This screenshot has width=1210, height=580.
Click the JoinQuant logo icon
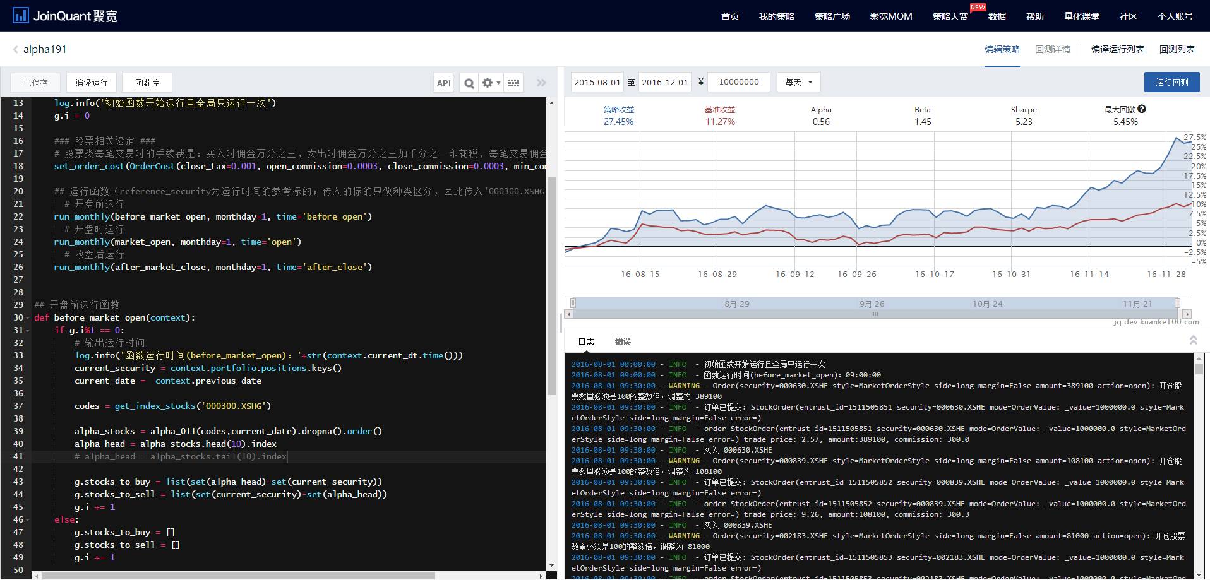(21, 16)
